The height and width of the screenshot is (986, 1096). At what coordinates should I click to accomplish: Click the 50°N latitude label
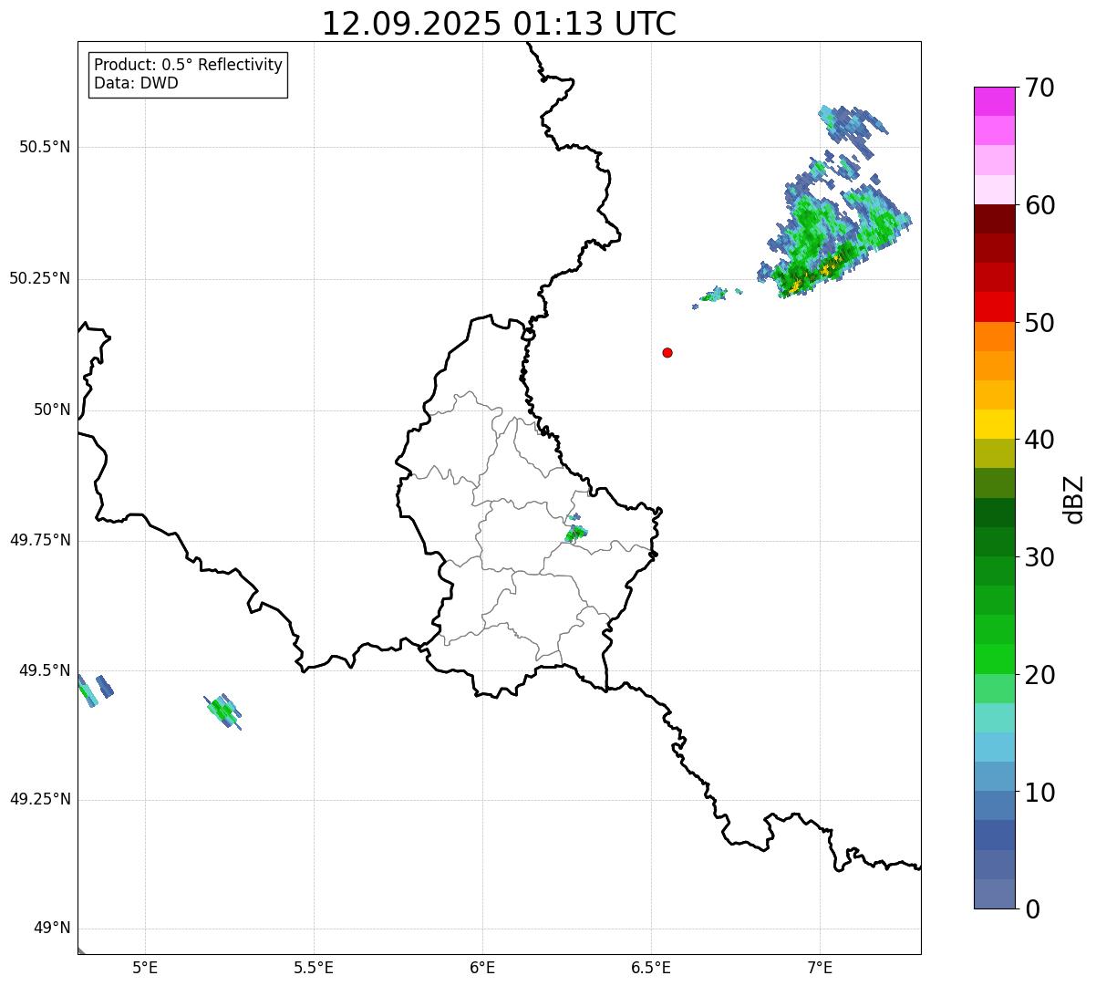click(x=52, y=410)
